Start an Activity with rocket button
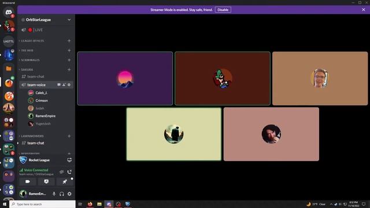Screen dimensions: 370x208 click(64, 181)
